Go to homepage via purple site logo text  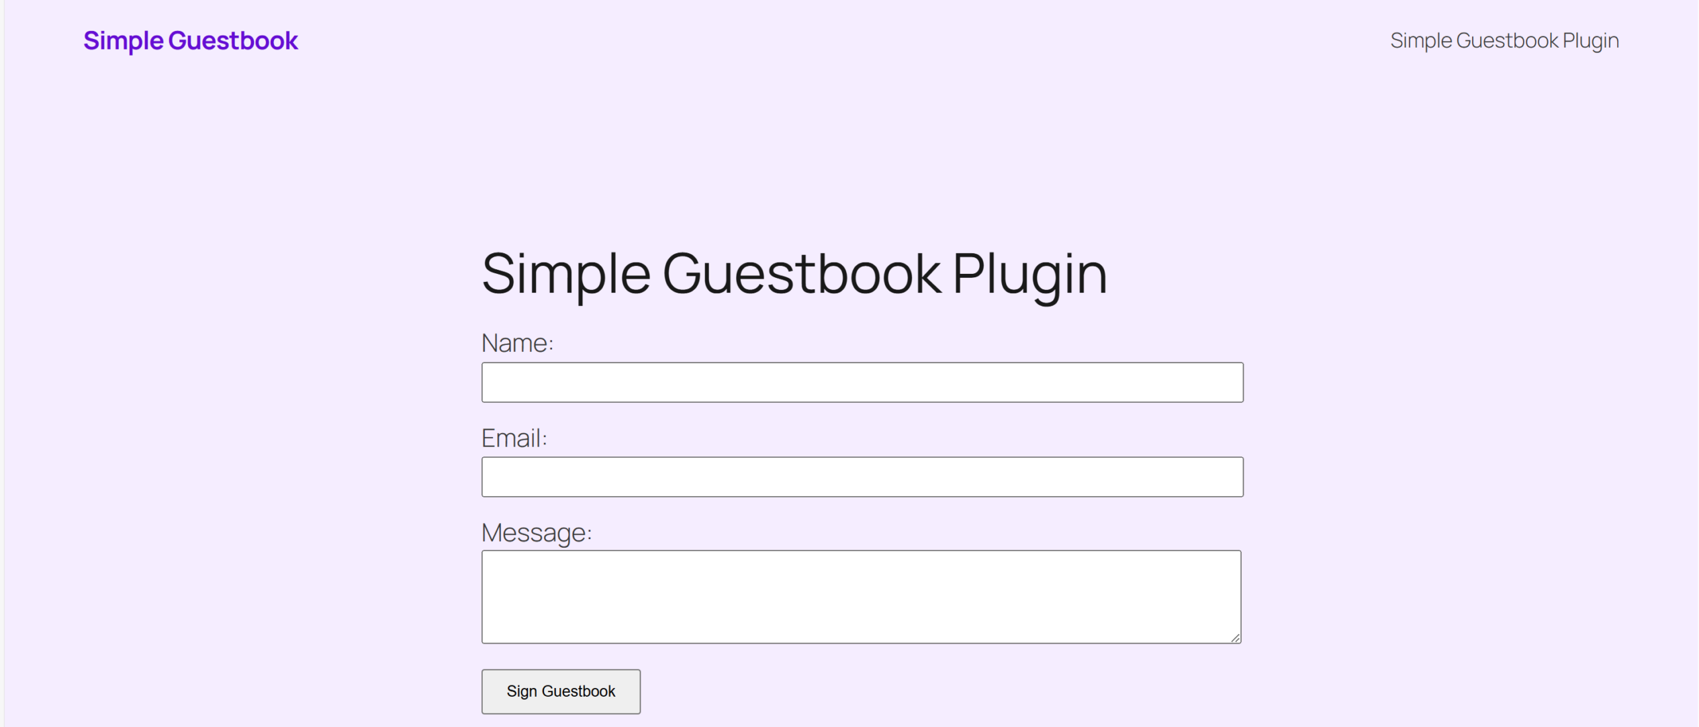pyautogui.click(x=190, y=41)
